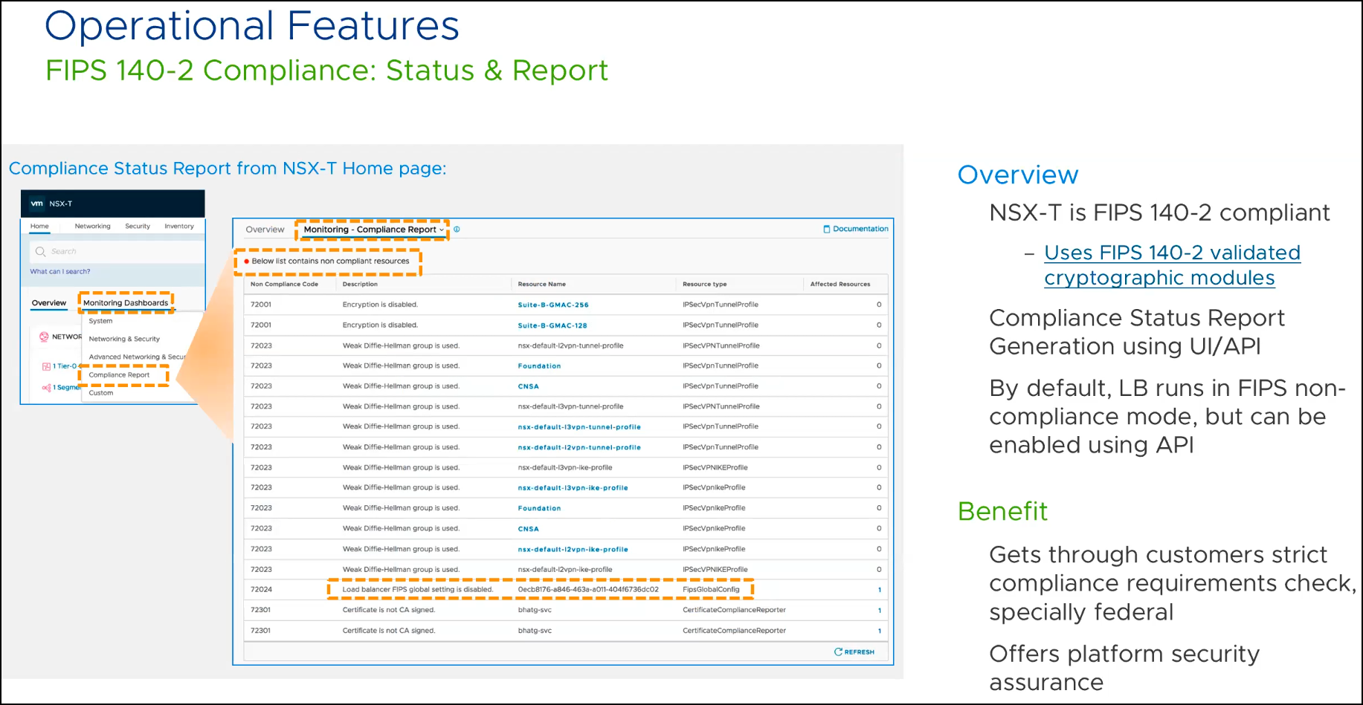The image size is (1363, 705).
Task: Select the Overview tab in NSX-T Home page
Action: point(49,303)
